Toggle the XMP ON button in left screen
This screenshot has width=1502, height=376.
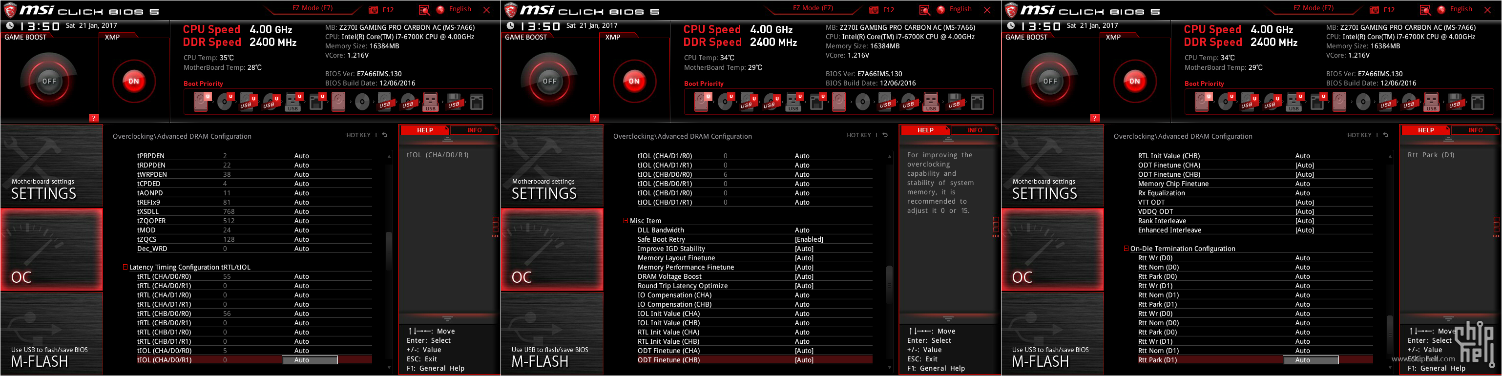133,81
